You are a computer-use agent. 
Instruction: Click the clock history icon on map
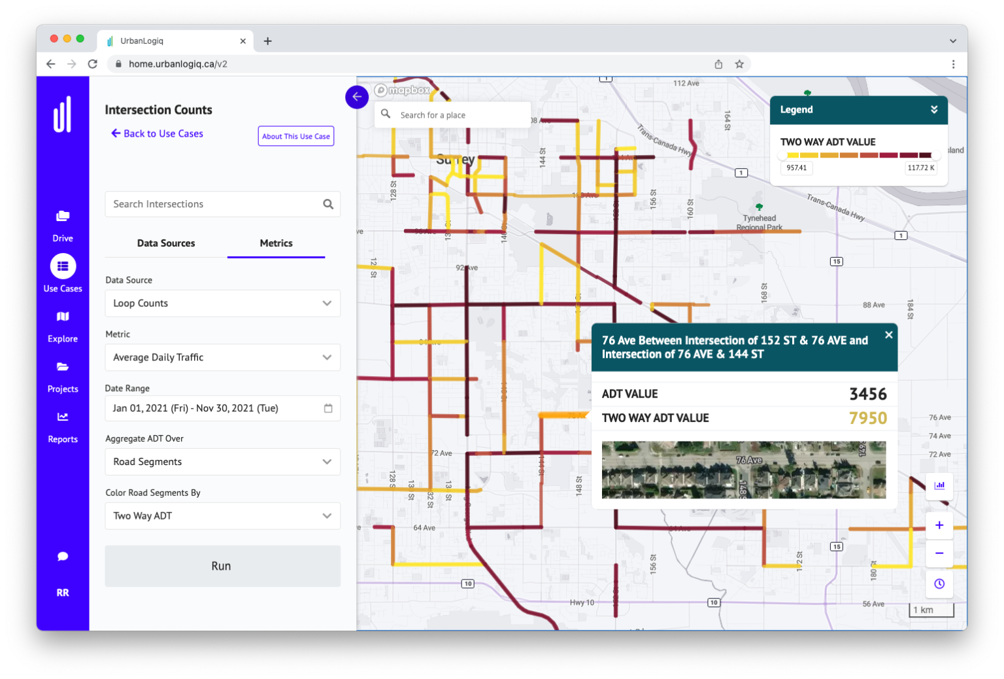[x=939, y=583]
